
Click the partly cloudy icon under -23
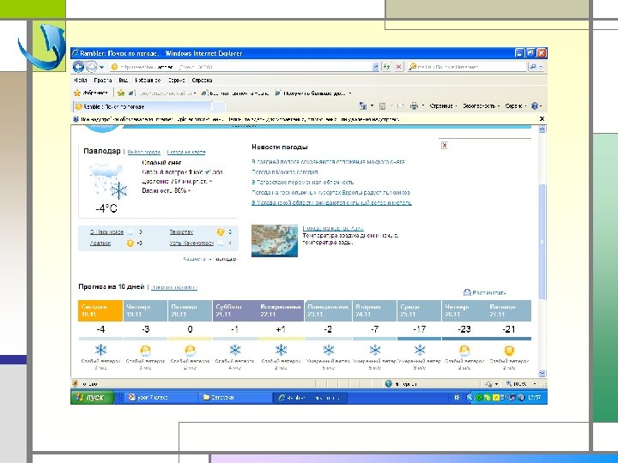coord(464,350)
